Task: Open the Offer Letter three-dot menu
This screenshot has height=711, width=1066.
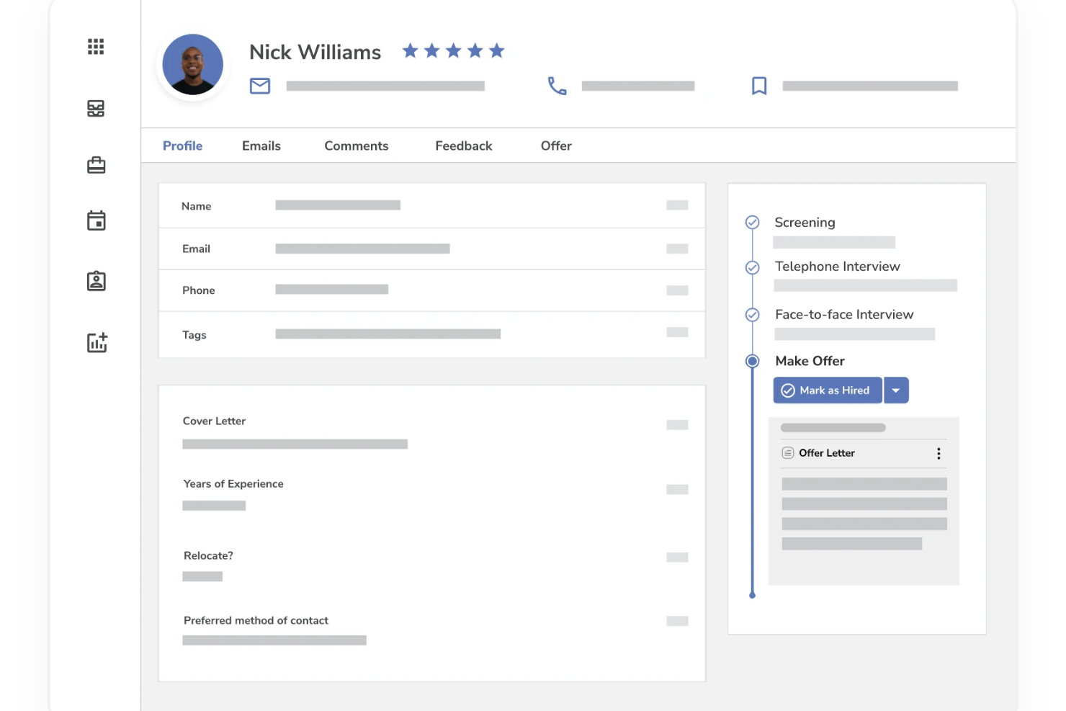Action: pyautogui.click(x=939, y=453)
